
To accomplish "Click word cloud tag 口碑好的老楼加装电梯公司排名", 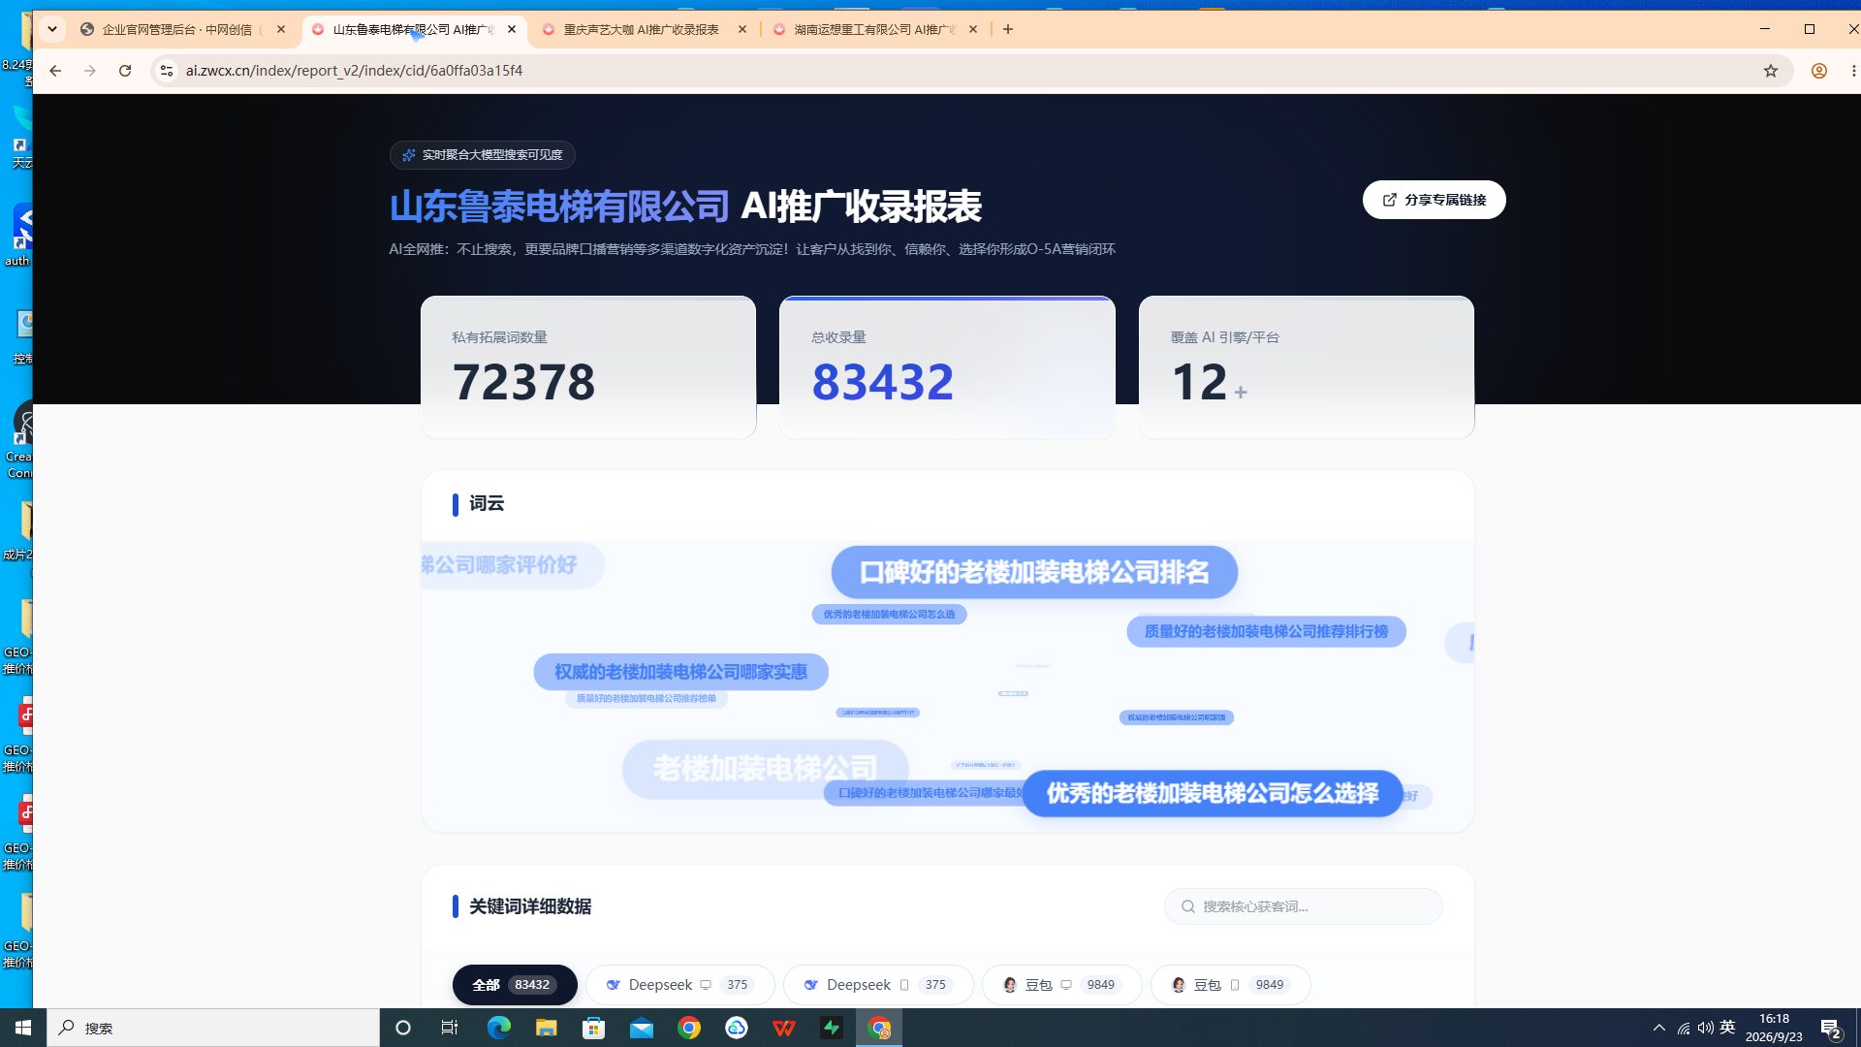I will click(x=1034, y=572).
